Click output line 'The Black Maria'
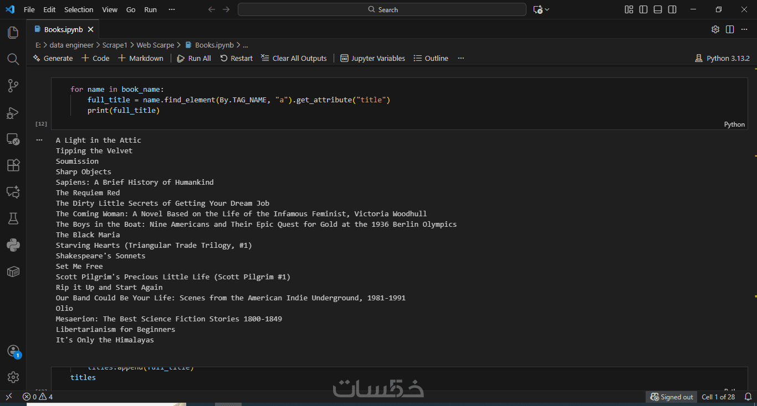The height and width of the screenshot is (406, 757). (88, 235)
